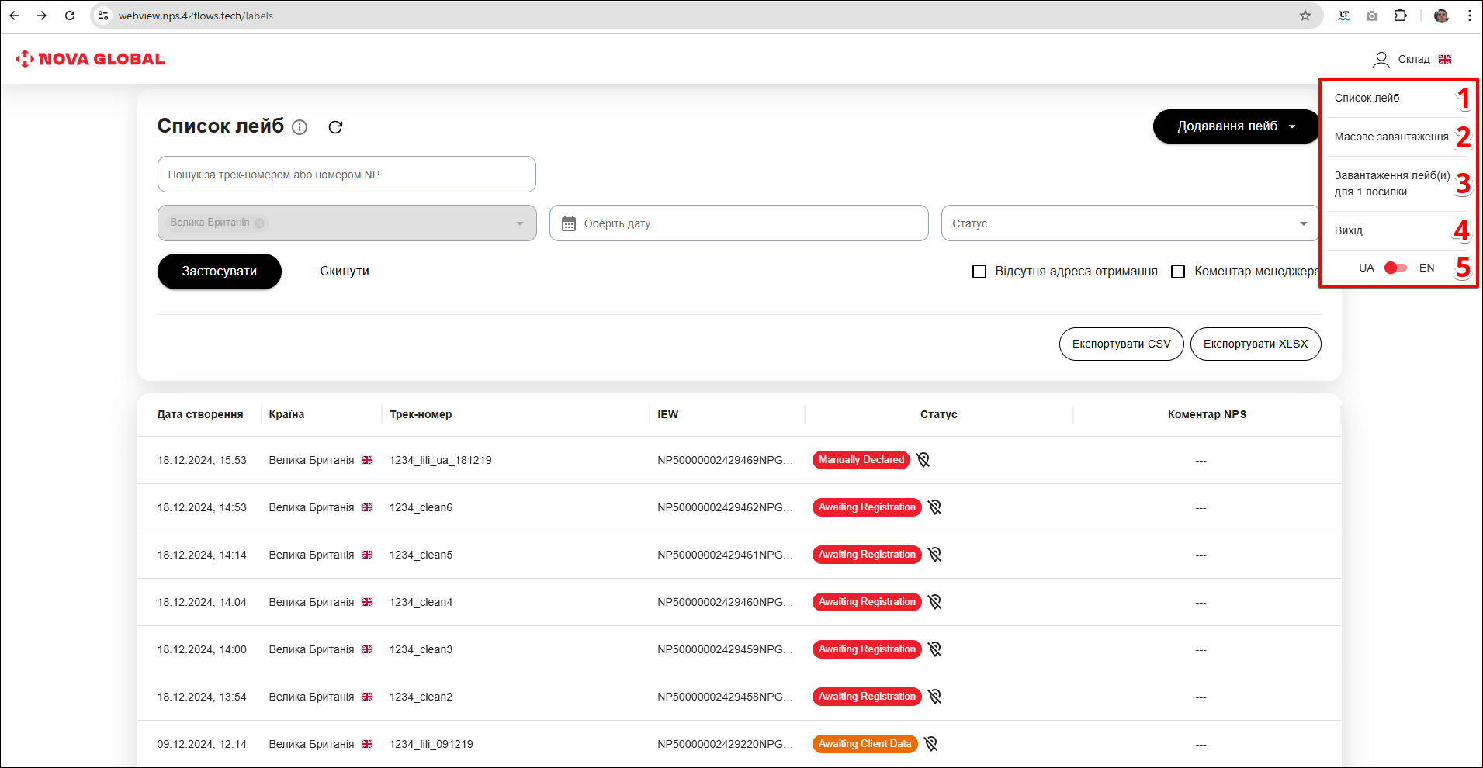Click track number 1234_clean5
This screenshot has height=768, width=1483.
[x=421, y=555]
